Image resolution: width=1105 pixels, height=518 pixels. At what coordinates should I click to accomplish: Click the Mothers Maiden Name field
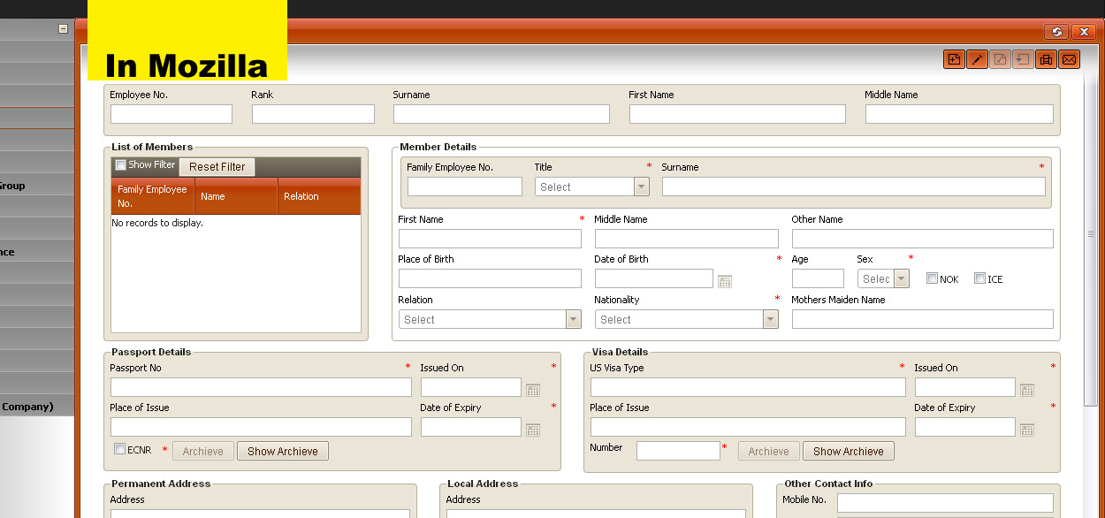(923, 319)
